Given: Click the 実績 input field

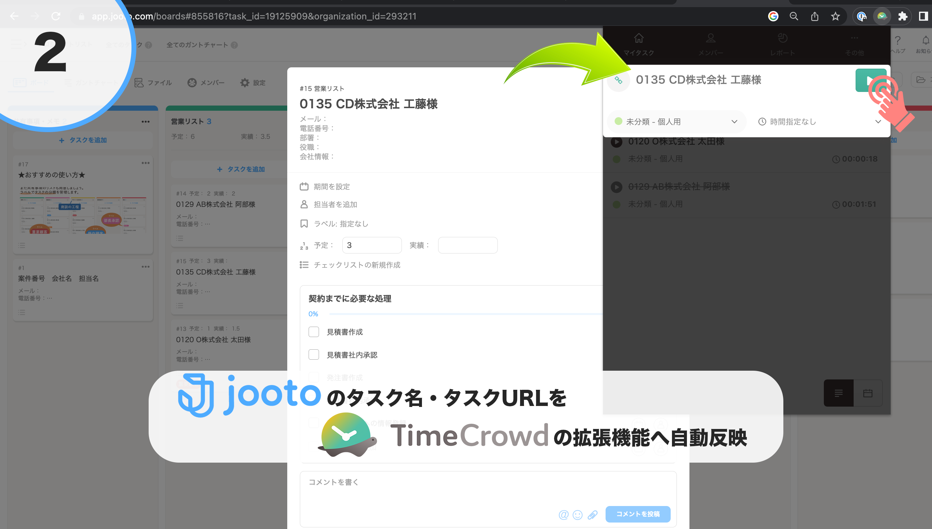Looking at the screenshot, I should 468,245.
